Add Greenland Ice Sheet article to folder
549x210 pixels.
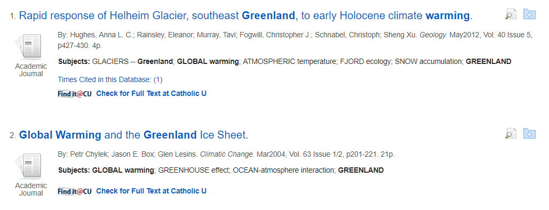[529, 133]
